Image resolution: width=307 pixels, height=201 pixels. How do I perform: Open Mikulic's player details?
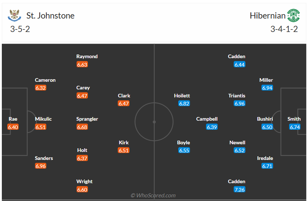pyautogui.click(x=43, y=119)
